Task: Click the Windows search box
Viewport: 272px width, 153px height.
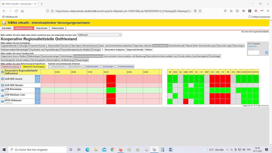Action: (x=37, y=149)
